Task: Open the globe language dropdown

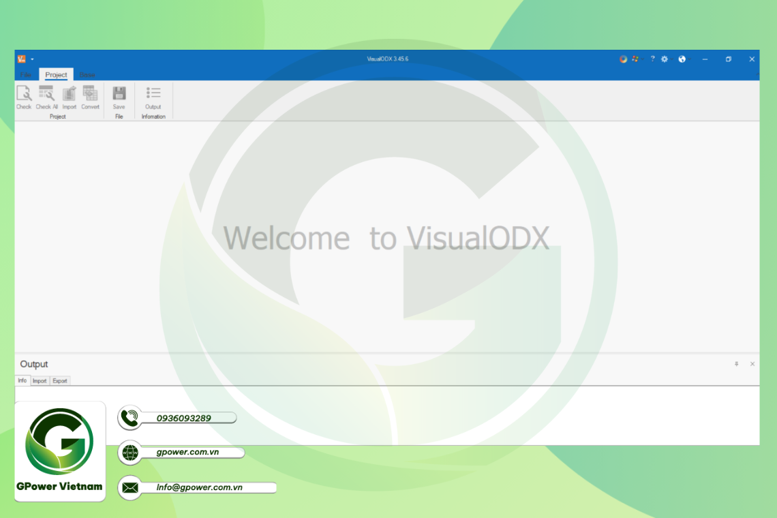Action: tap(684, 59)
